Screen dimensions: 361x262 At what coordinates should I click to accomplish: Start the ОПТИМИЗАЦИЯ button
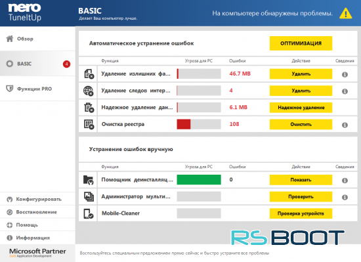(301, 43)
